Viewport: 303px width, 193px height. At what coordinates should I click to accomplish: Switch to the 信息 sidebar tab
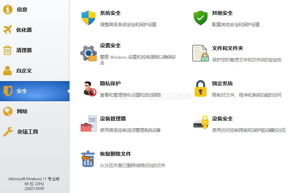[x=22, y=10]
